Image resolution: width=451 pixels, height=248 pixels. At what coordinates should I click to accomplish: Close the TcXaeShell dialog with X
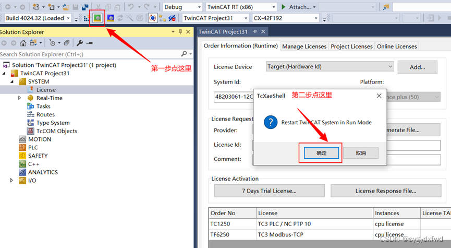pos(379,96)
